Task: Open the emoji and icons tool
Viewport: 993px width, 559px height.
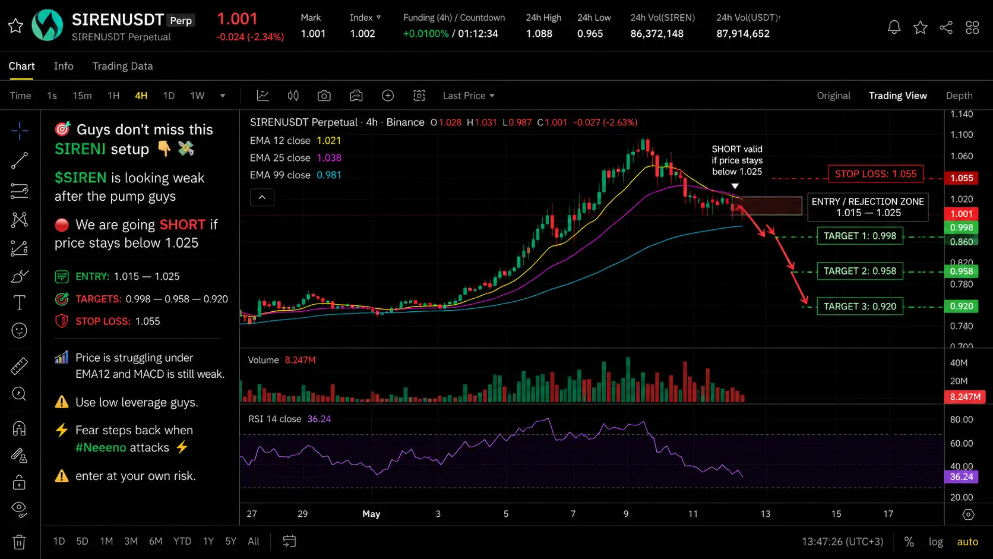Action: (19, 331)
